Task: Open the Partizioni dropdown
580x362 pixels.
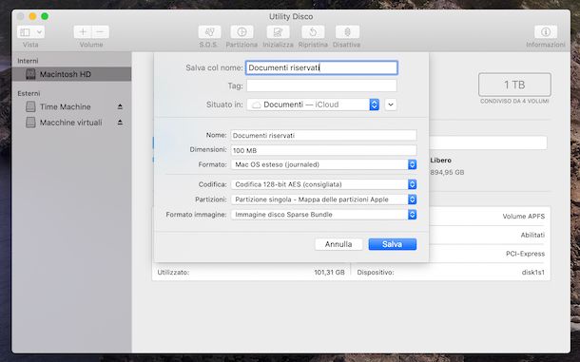Action: [x=323, y=200]
